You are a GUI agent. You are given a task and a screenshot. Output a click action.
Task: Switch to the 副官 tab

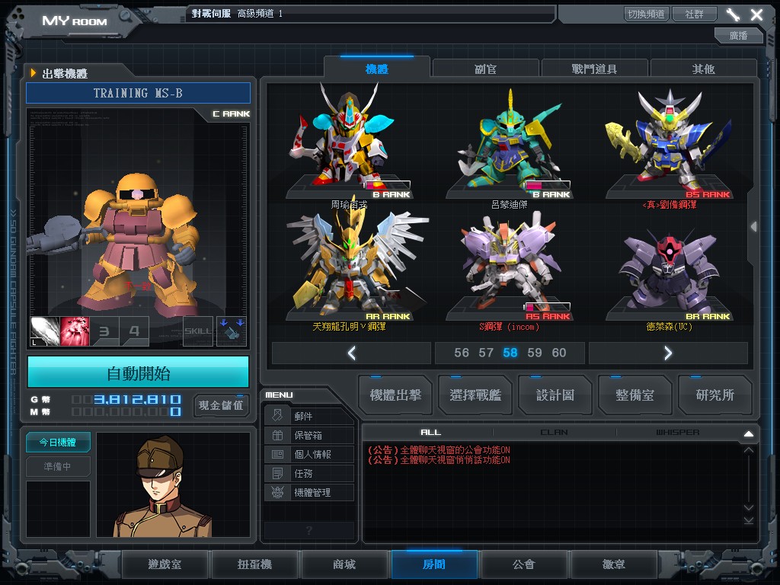(x=485, y=69)
